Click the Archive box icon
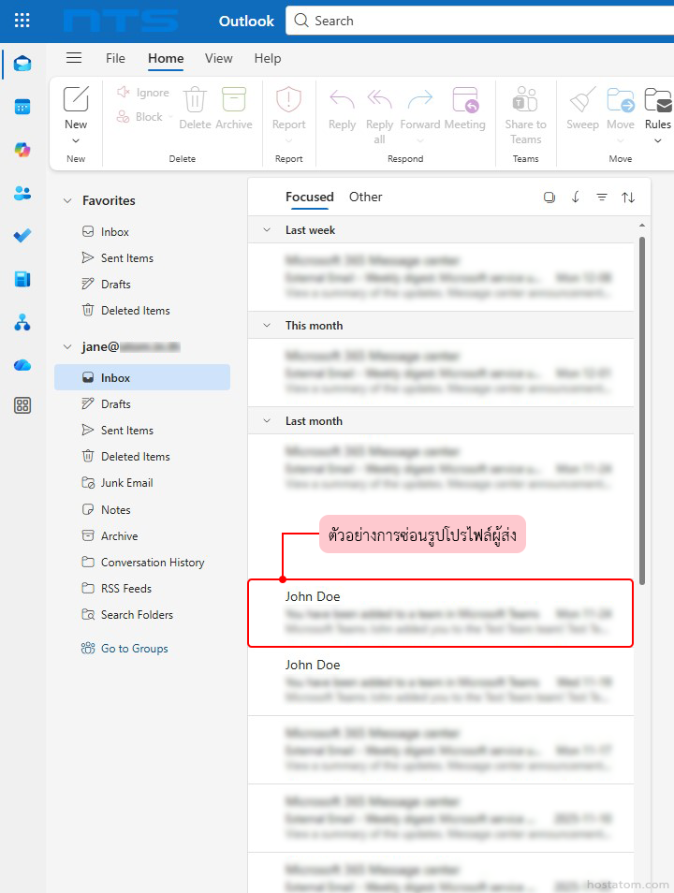Image resolution: width=674 pixels, height=893 pixels. coord(234,99)
